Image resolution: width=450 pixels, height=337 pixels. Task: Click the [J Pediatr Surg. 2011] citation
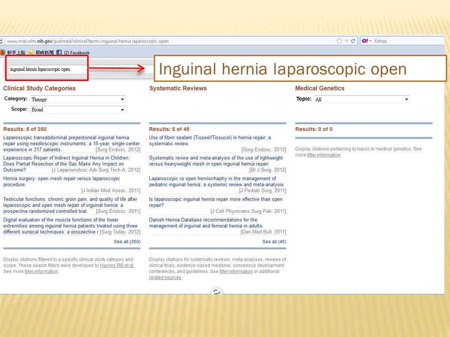pos(262,190)
